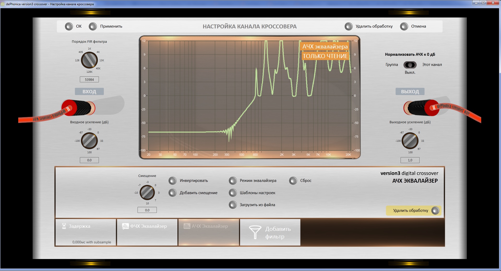501x271 pixels.
Task: Click the Задержка hourglass icon
Action: (64, 226)
